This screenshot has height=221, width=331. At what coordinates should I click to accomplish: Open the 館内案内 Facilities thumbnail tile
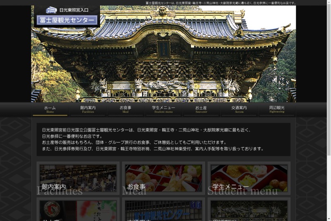[x=78, y=178]
